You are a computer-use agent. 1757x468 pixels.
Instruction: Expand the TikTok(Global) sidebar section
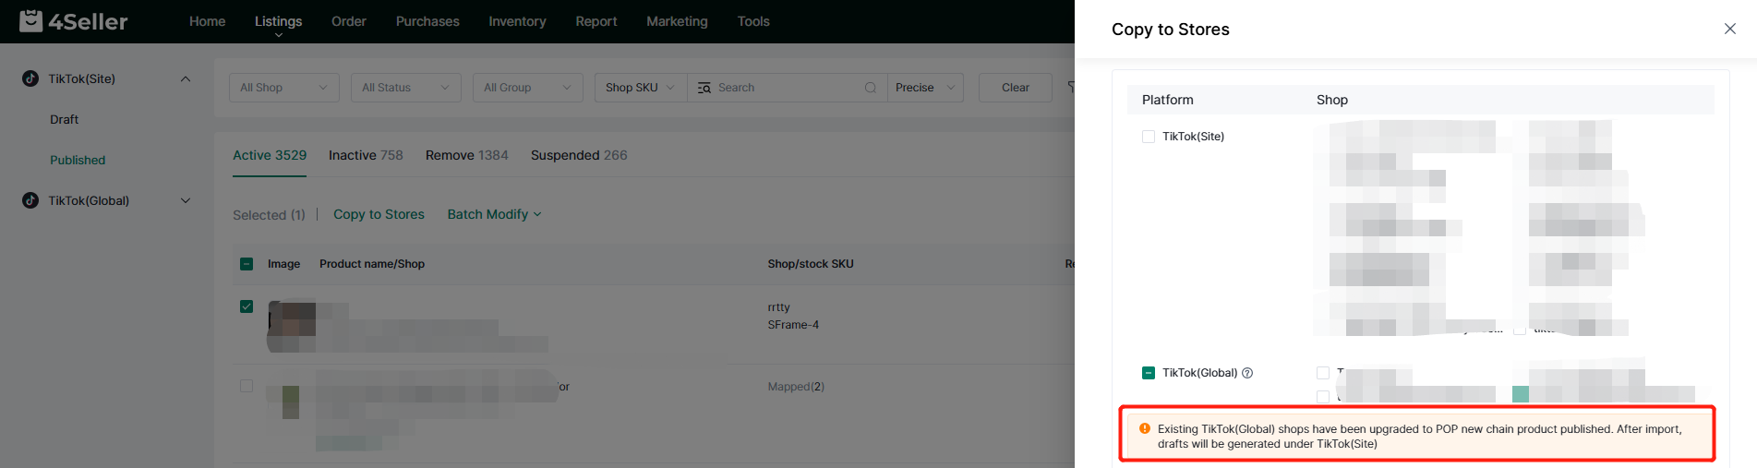(186, 200)
